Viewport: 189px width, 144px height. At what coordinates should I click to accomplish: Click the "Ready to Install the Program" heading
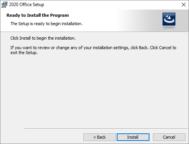click(x=38, y=15)
